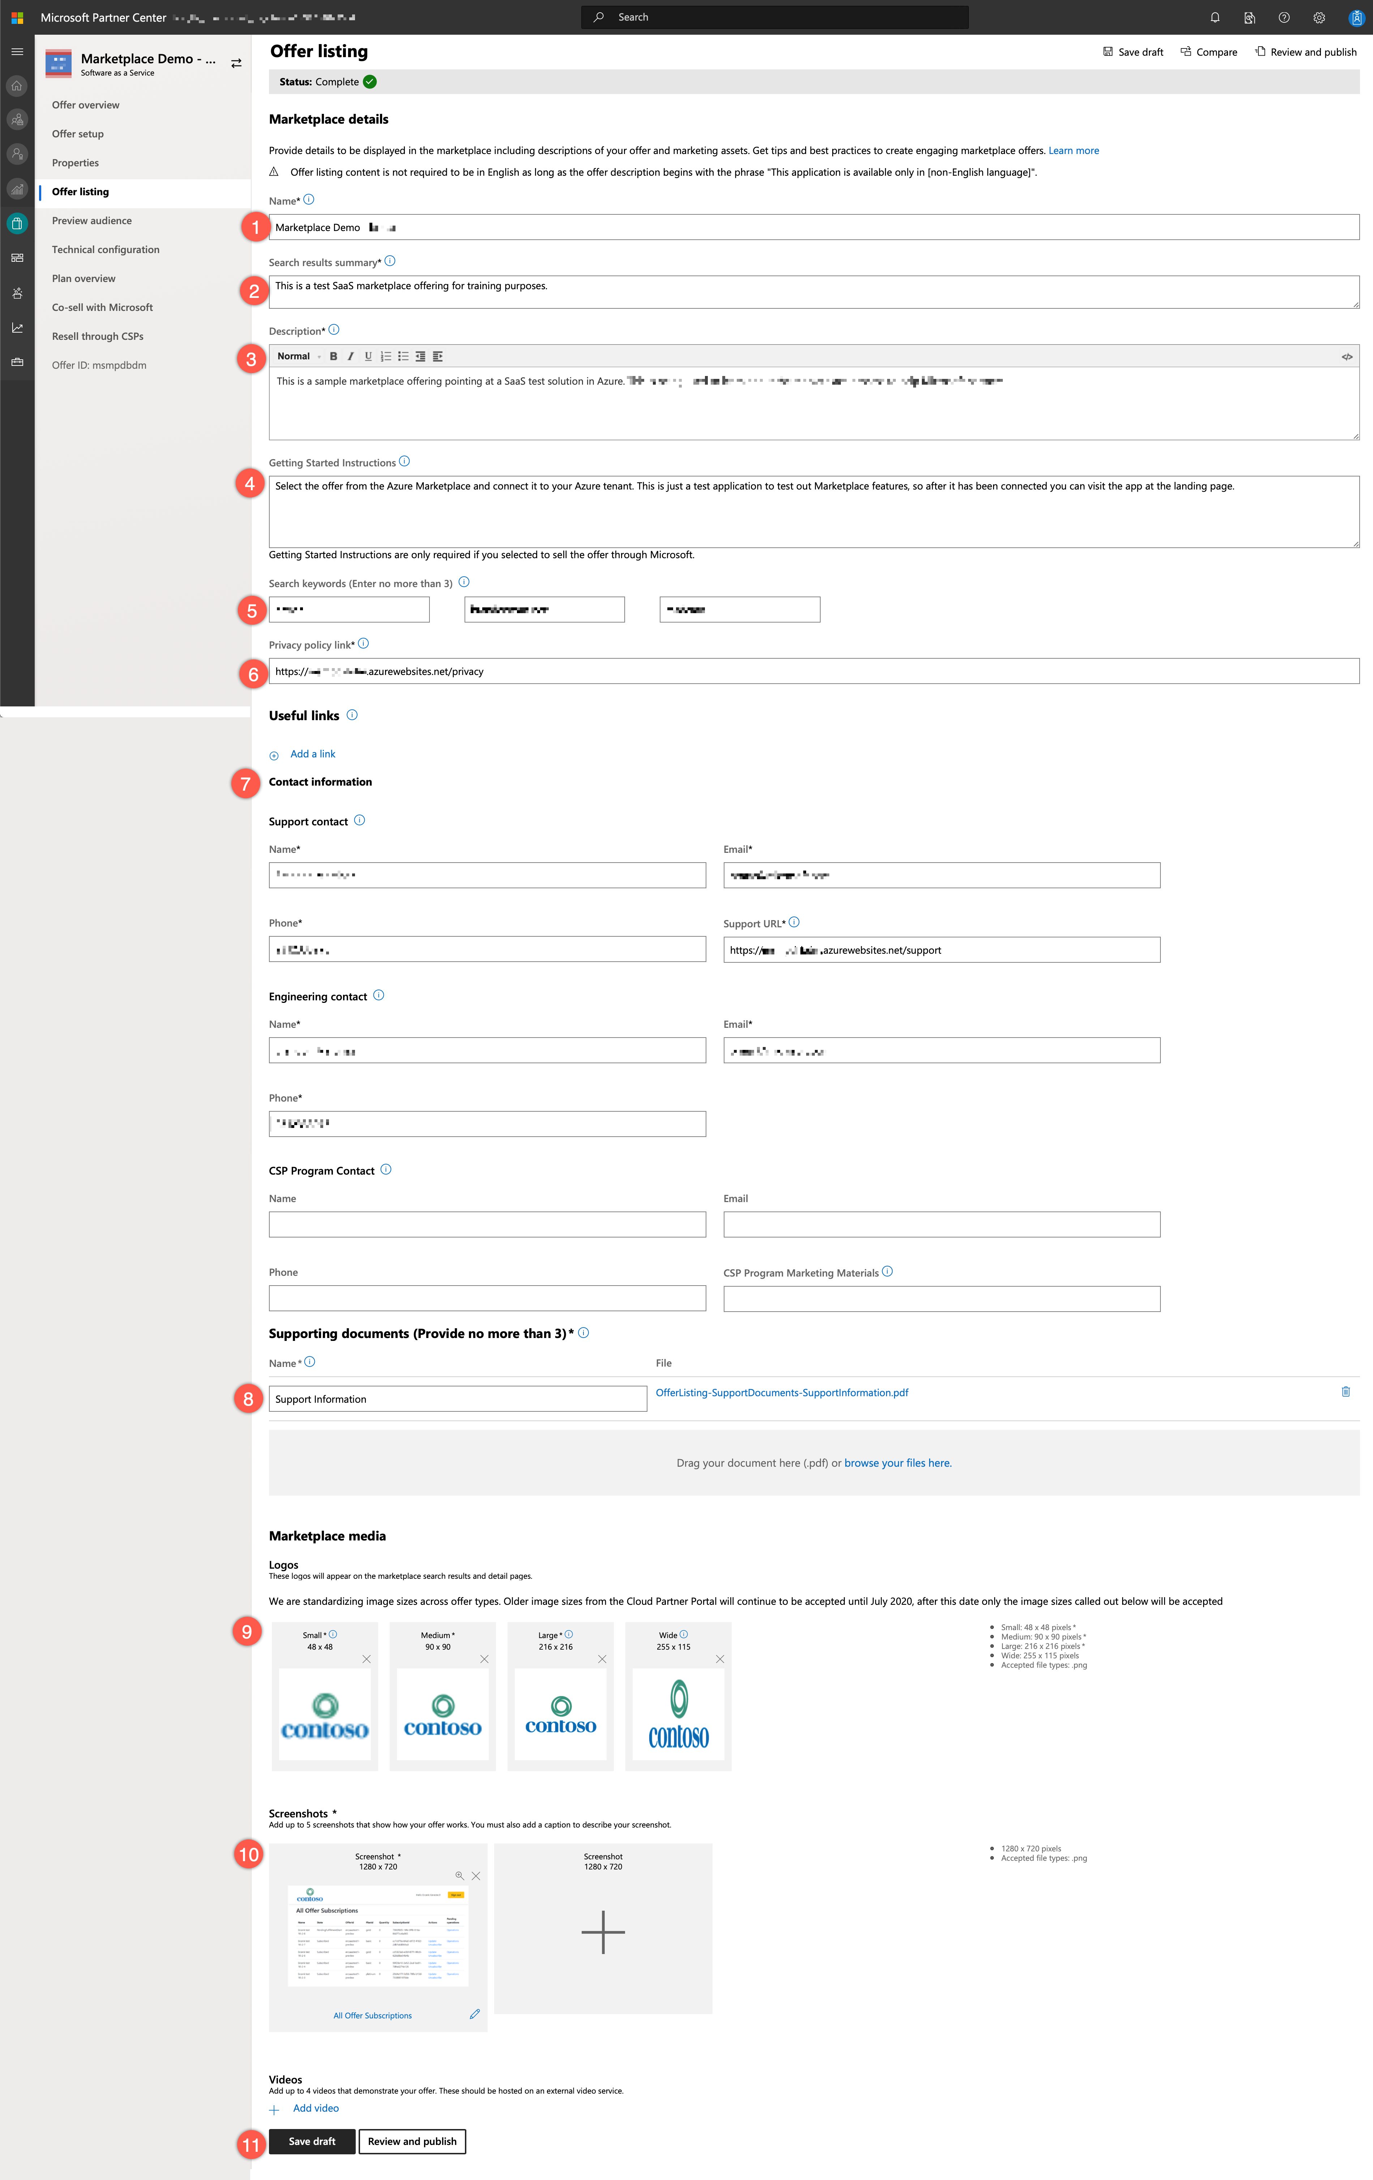
Task: Open the Normal paragraph style dropdown
Action: pyautogui.click(x=299, y=357)
